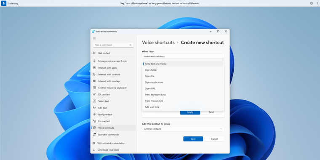This screenshot has width=320, height=160.
Task: Click the Narrator commands icon
Action: [94, 134]
